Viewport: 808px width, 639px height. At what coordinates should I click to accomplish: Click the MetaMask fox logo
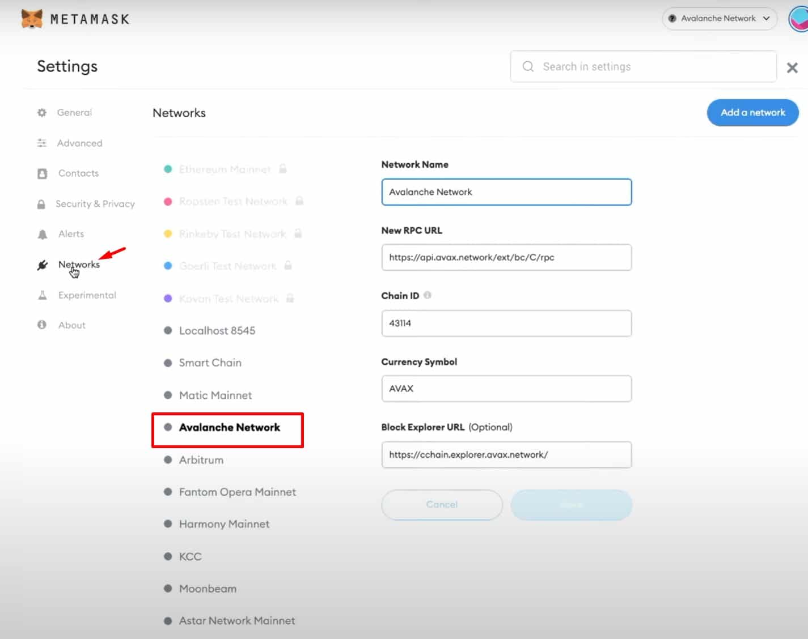point(32,19)
